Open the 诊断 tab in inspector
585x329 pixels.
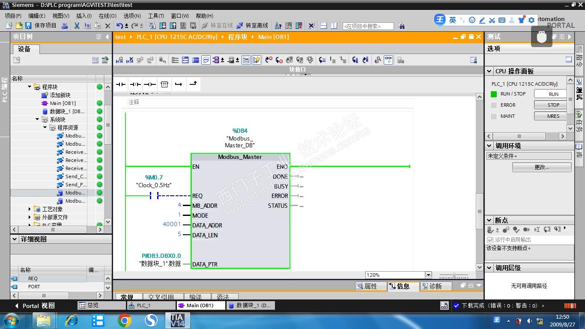(x=435, y=286)
